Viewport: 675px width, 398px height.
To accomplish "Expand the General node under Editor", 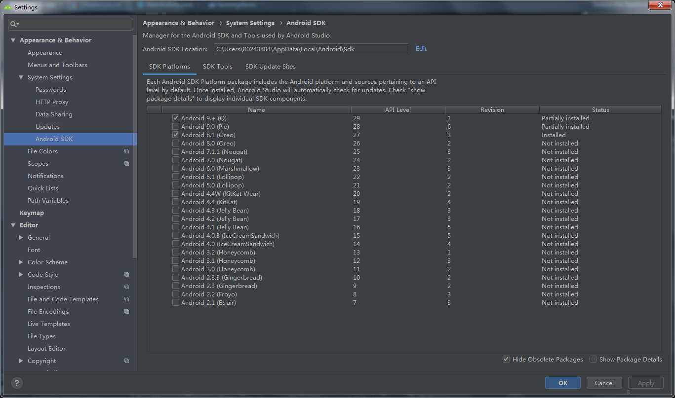I will click(21, 238).
